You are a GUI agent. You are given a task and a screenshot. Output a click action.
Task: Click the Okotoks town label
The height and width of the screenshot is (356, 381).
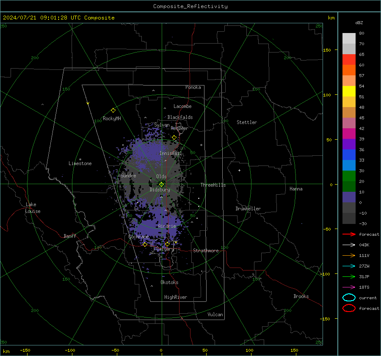[169, 282]
